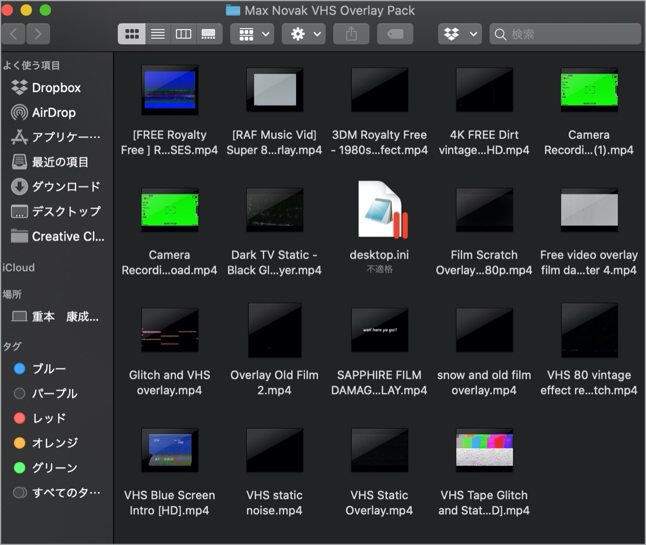Go back with the left chevron
Viewport: 646px width, 545px height.
coord(13,34)
